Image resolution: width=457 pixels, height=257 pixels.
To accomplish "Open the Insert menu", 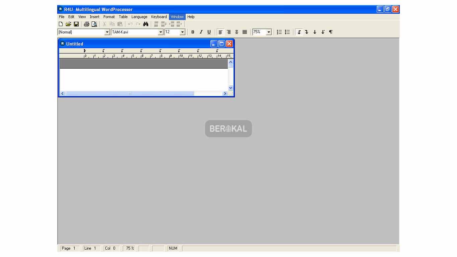I will click(x=94, y=17).
